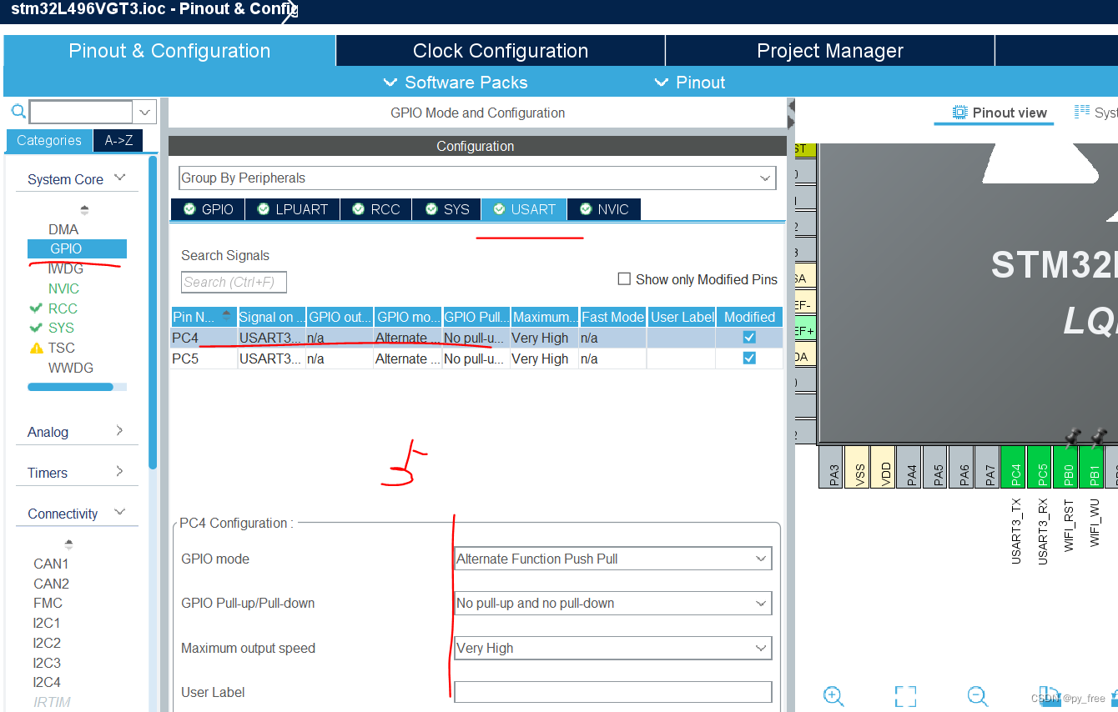
Task: Click User Label input field
Action: tap(613, 692)
